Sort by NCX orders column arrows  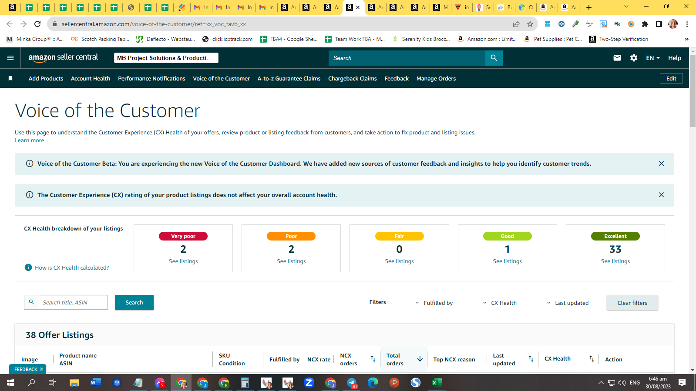coord(373,359)
